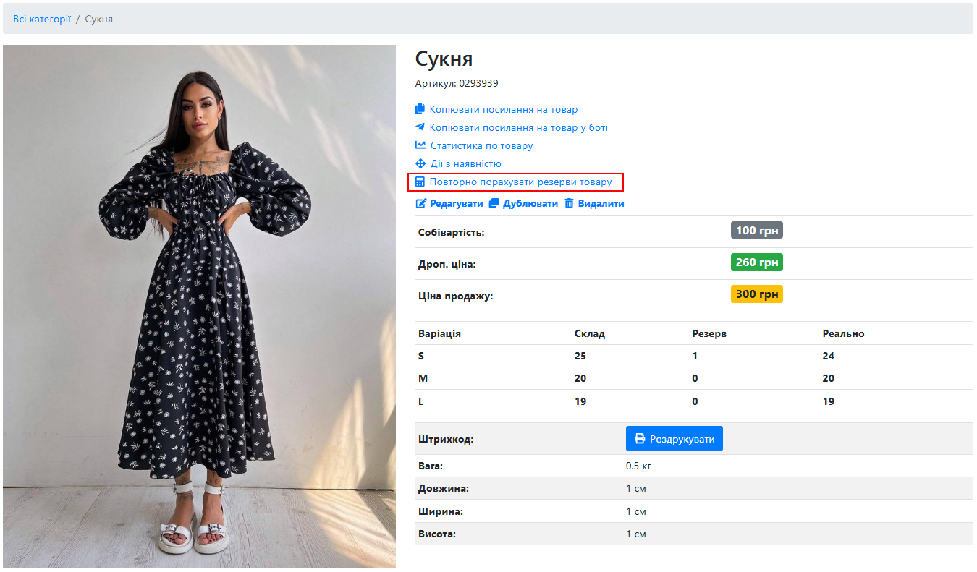Click the pencil edit icon beside Редагувати

[x=421, y=204]
